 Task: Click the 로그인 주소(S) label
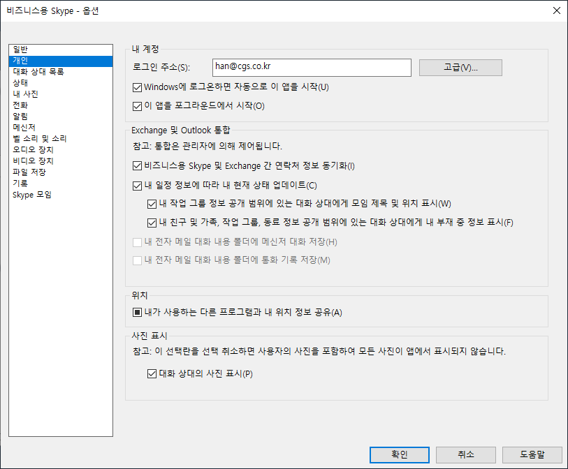(x=161, y=67)
